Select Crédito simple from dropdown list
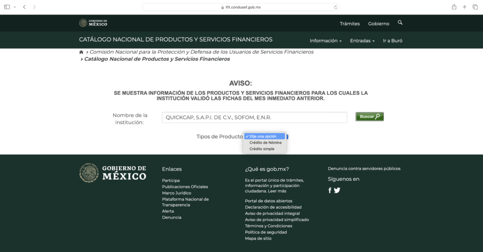Image resolution: width=483 pixels, height=252 pixels. click(262, 149)
